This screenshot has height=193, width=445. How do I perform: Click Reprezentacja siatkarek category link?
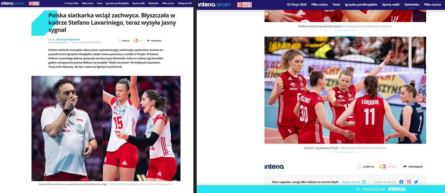click(58, 42)
